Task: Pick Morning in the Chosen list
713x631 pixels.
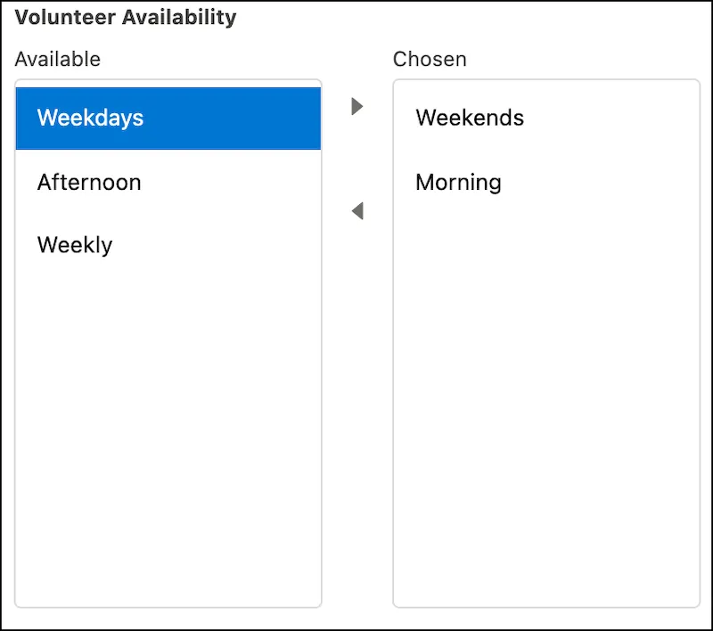Action: tap(546, 182)
